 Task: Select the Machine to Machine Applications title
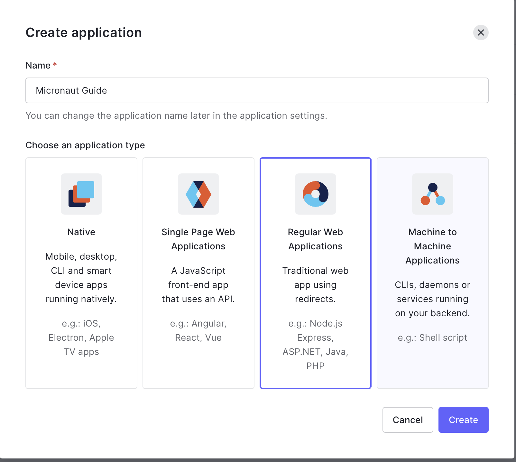click(x=433, y=246)
